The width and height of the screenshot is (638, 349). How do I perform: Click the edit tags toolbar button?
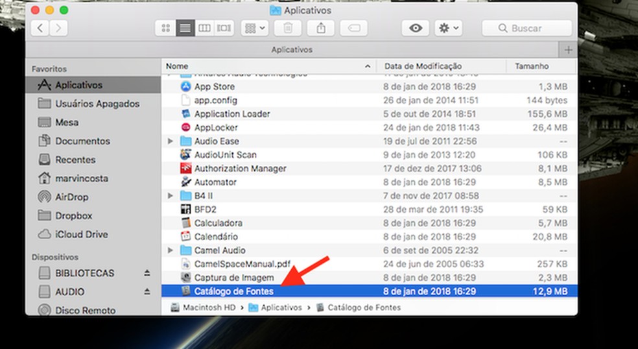point(354,28)
